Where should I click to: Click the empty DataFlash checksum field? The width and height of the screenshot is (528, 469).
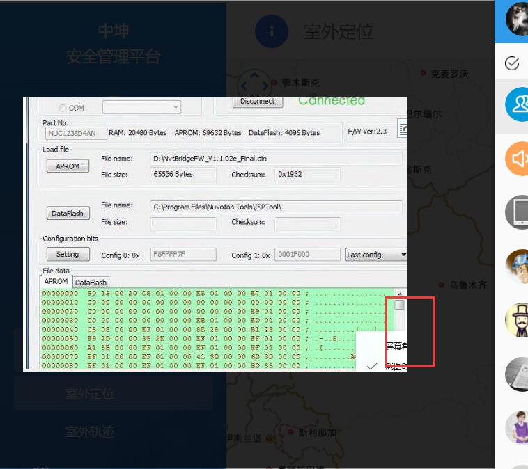point(307,224)
